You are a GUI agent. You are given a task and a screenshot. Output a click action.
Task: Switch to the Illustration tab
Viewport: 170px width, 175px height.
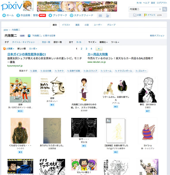pos(66,25)
